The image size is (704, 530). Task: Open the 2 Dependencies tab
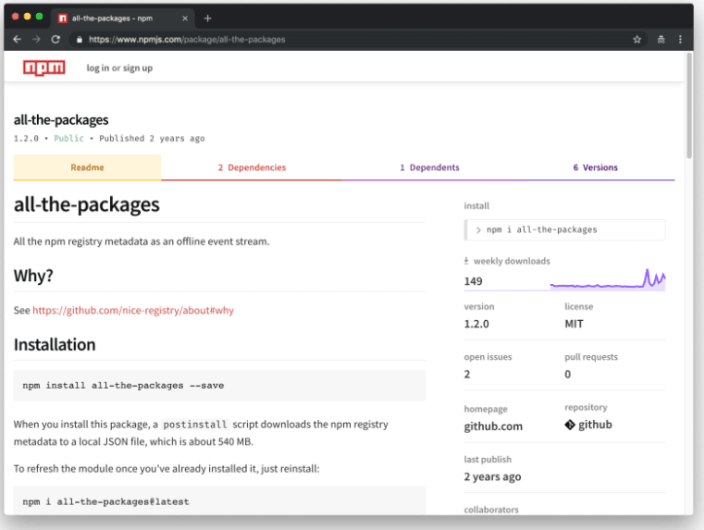tap(252, 167)
